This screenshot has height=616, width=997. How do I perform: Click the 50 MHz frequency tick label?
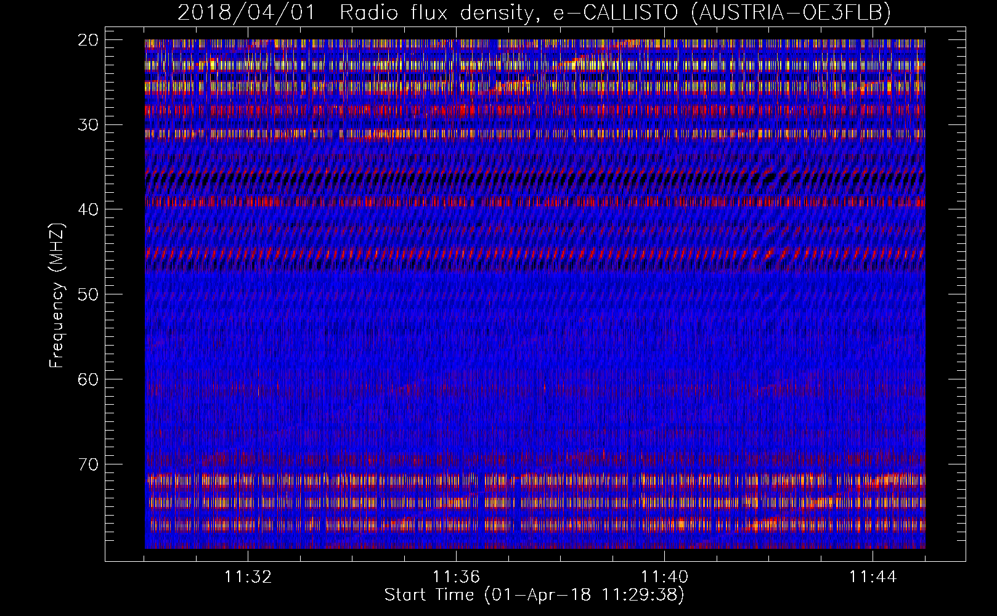(x=89, y=294)
